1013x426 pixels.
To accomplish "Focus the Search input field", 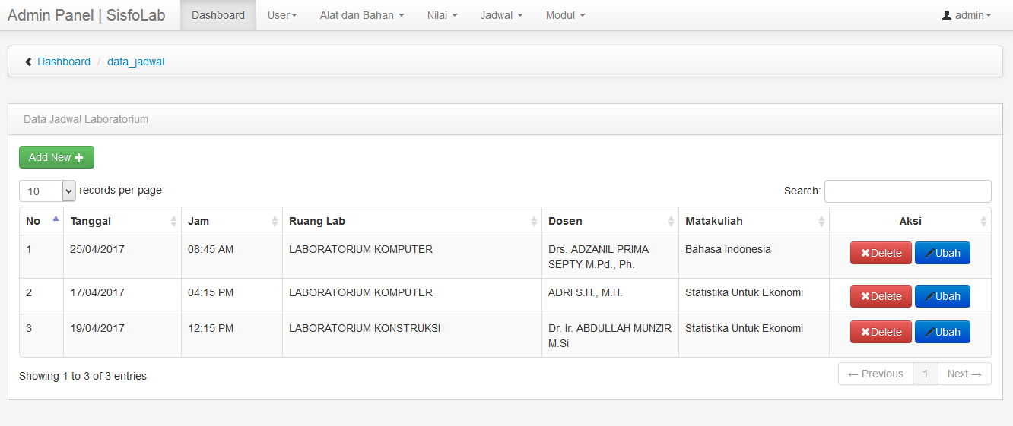I will 907,191.
